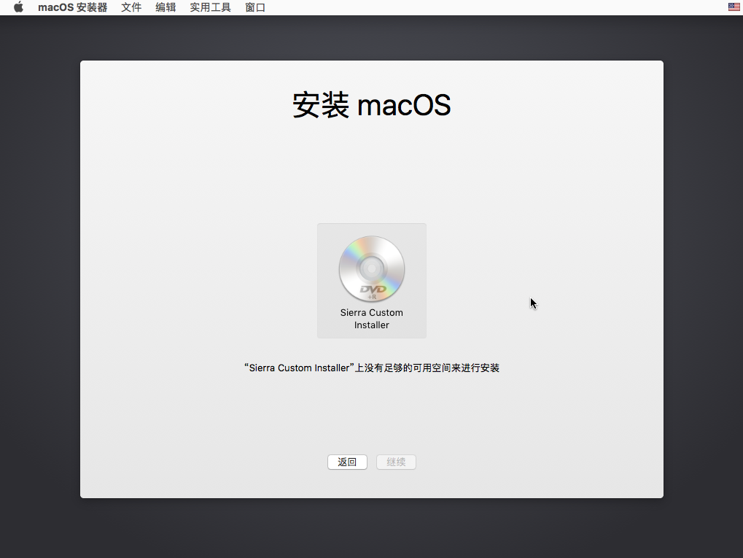Select the Sierra Custom Installer DVD icon
This screenshot has height=558, width=743.
coord(372,269)
